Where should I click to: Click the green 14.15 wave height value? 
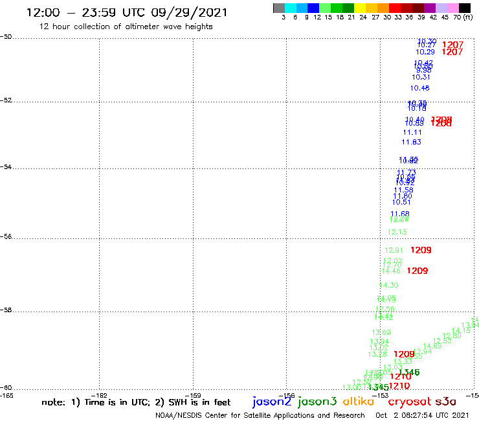tap(461, 330)
